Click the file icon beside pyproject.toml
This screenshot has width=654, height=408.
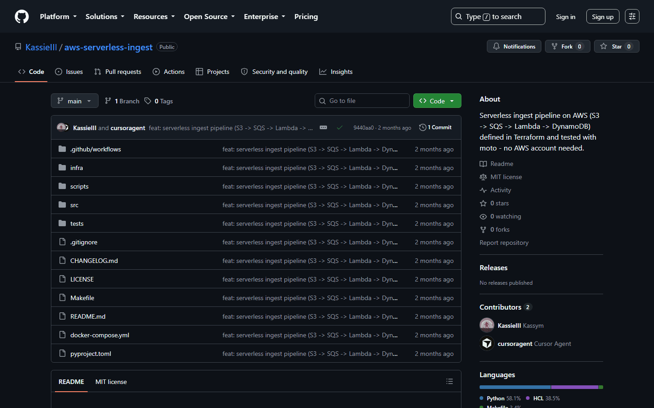[x=62, y=354]
